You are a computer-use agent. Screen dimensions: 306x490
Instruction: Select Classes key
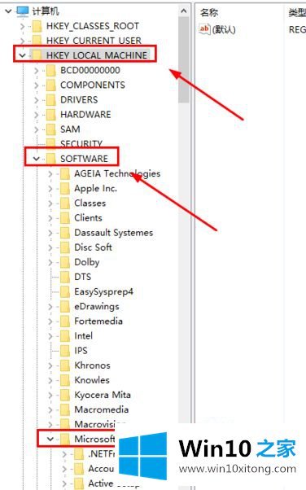coord(90,203)
